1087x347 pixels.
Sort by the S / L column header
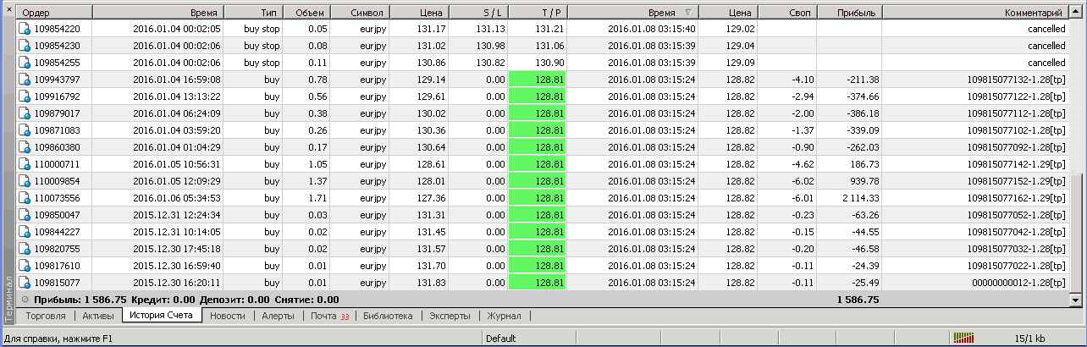479,13
